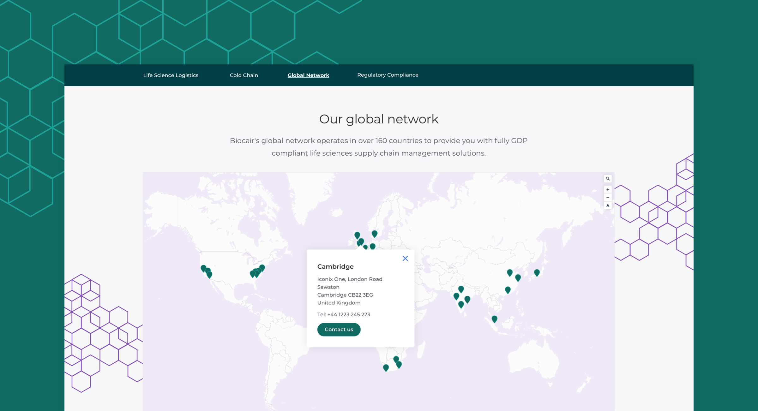Click the Cambridge heading in the popup
The width and height of the screenshot is (758, 411).
click(x=335, y=266)
